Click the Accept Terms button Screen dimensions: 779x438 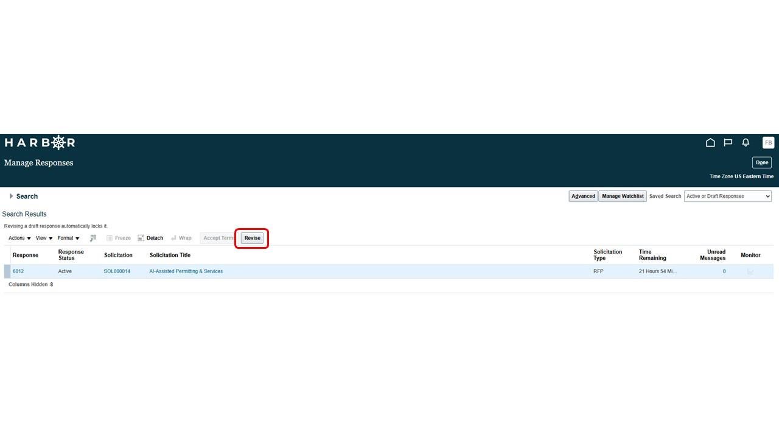(218, 238)
